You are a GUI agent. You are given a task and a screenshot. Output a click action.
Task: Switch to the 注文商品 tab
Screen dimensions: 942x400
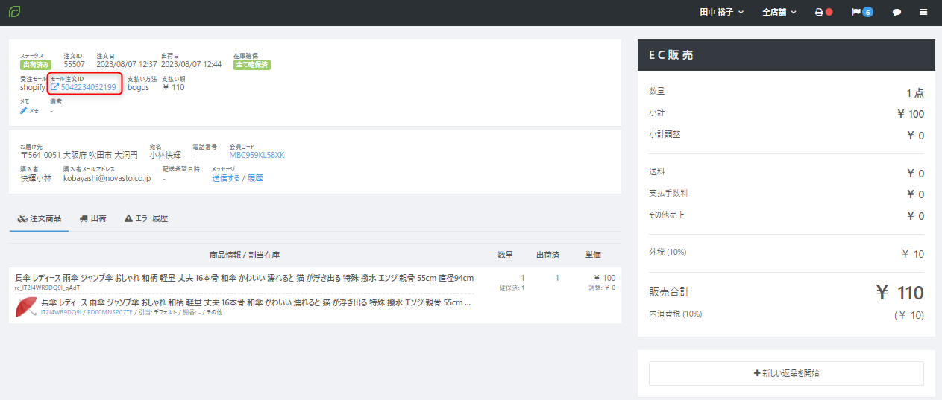pyautogui.click(x=40, y=218)
